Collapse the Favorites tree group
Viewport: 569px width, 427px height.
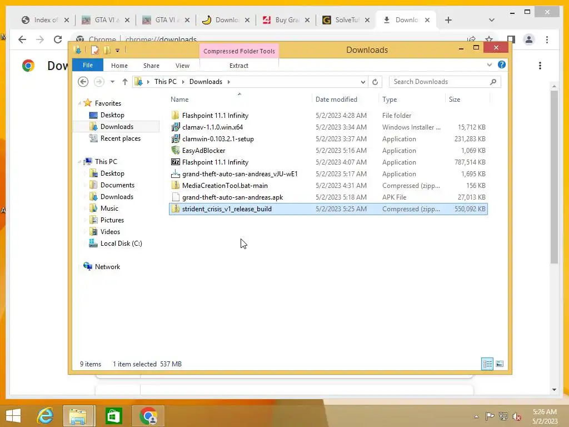[79, 103]
